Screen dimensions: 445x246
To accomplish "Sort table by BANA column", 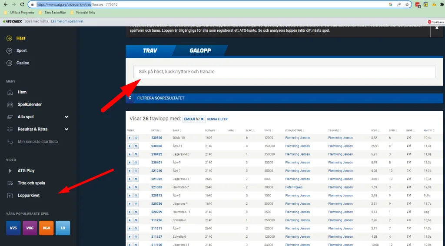I will [177, 130].
